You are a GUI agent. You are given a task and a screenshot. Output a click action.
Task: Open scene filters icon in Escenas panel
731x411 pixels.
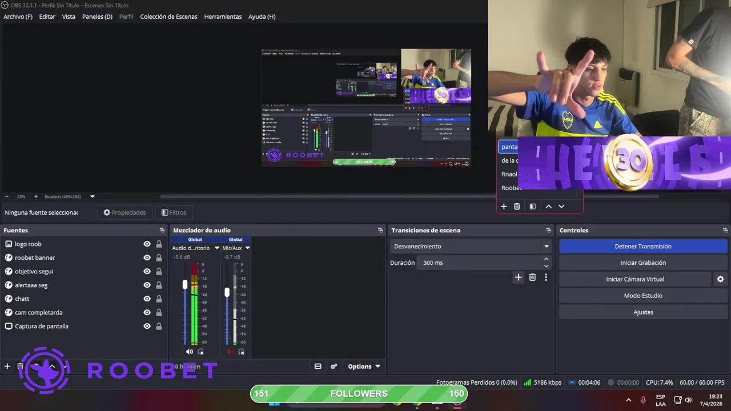point(532,206)
